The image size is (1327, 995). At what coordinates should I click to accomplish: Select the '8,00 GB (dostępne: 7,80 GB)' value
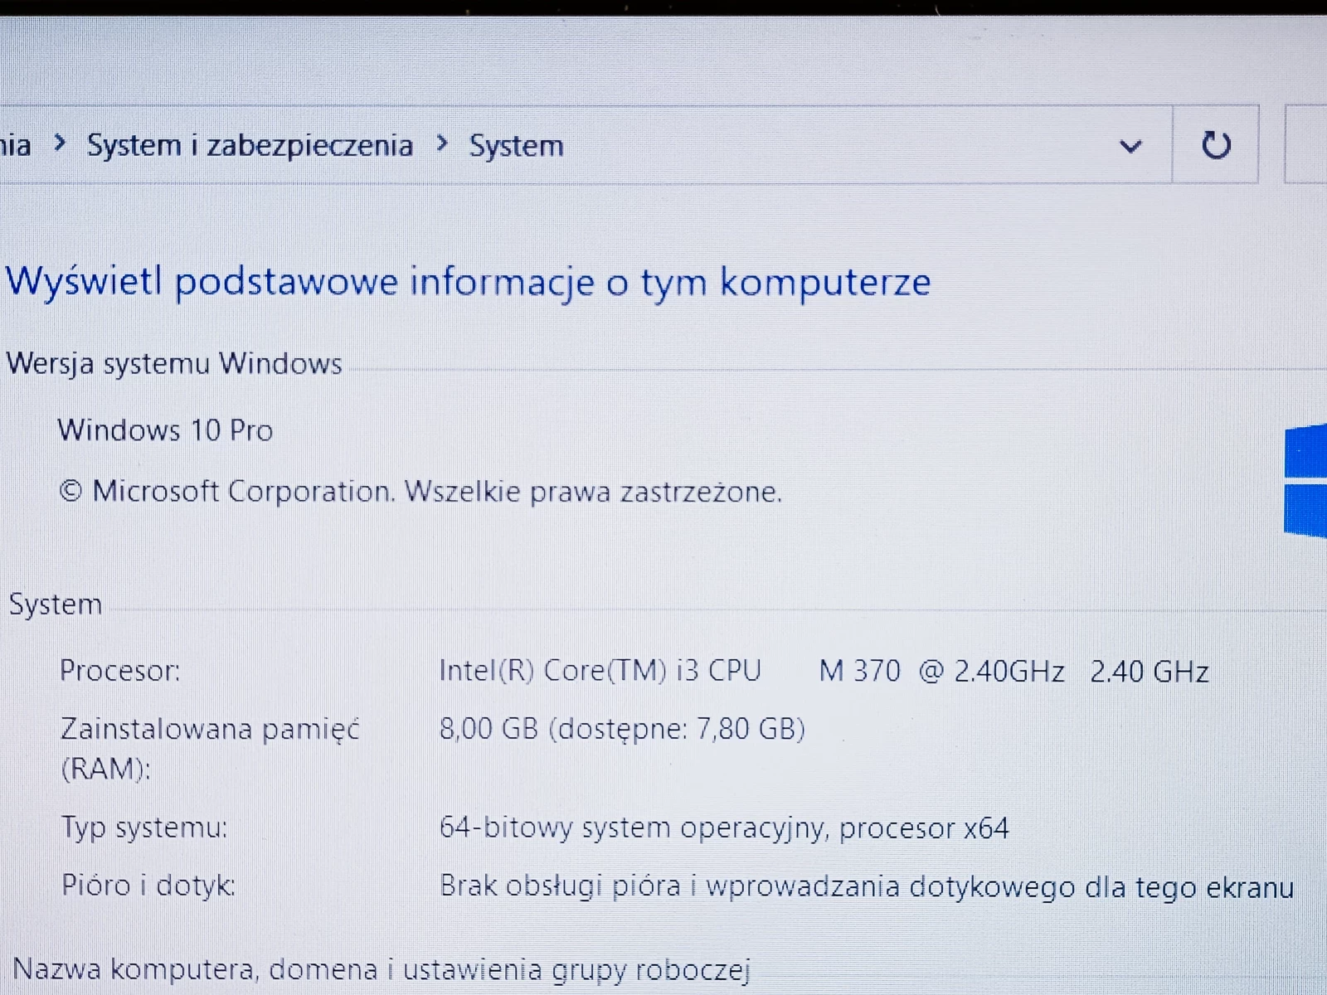622,729
